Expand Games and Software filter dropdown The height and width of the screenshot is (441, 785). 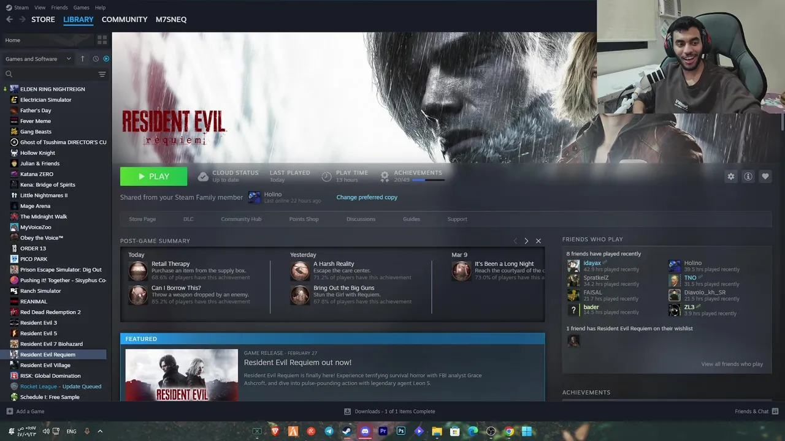pyautogui.click(x=38, y=59)
